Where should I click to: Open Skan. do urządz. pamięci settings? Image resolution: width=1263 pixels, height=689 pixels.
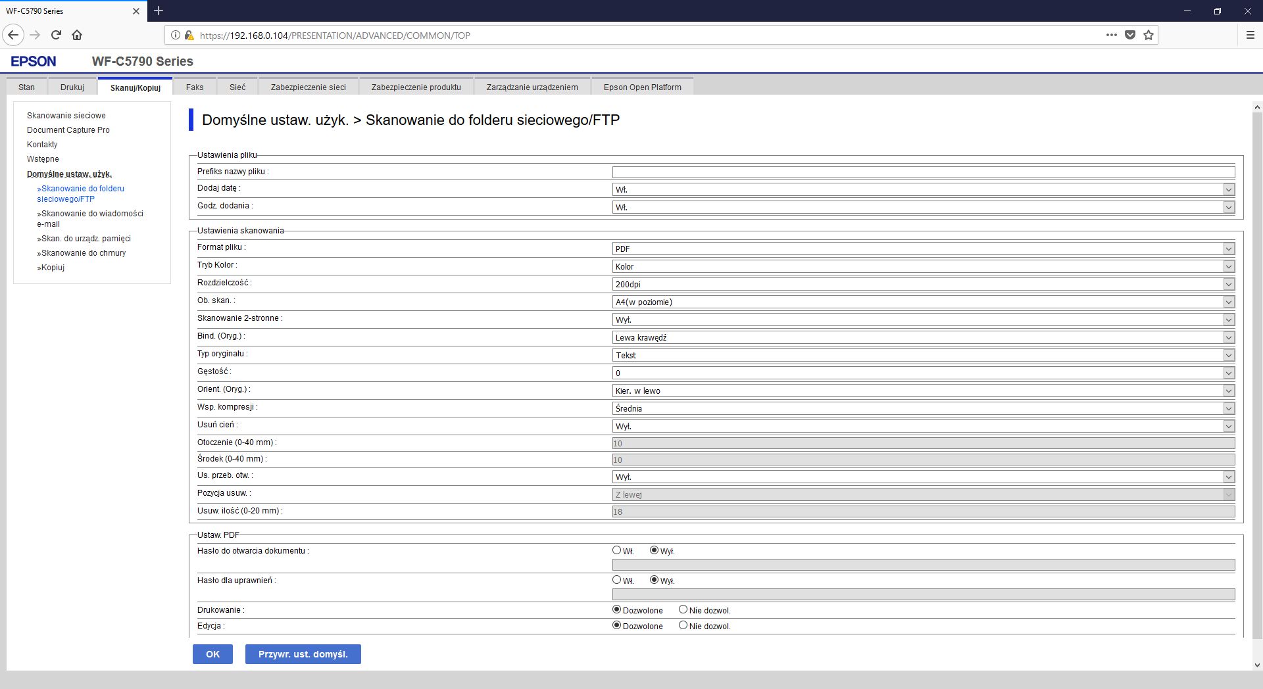(x=84, y=239)
